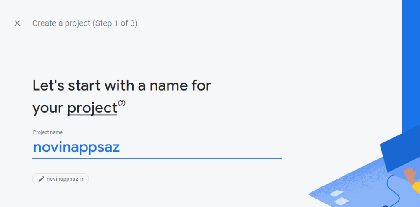This screenshot has width=420, height=207.
Task: Click the dark blue laptop screen illustration
Action: tap(400, 149)
